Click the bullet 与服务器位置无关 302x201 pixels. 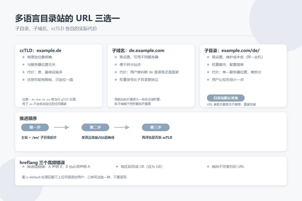point(41,65)
